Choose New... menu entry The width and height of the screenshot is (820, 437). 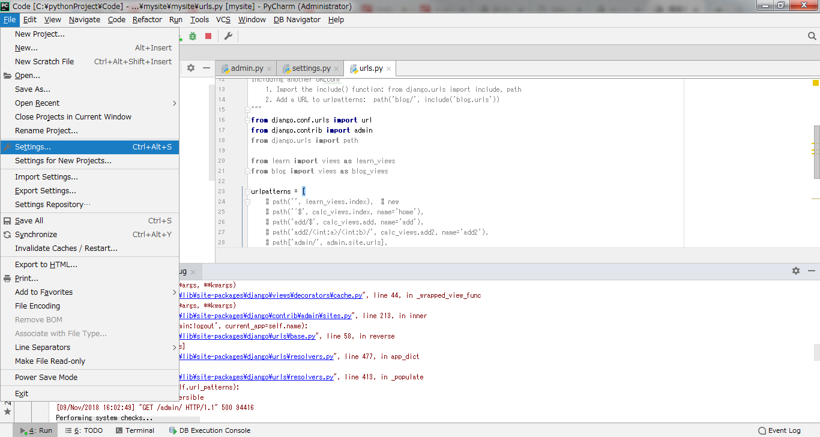point(89,48)
